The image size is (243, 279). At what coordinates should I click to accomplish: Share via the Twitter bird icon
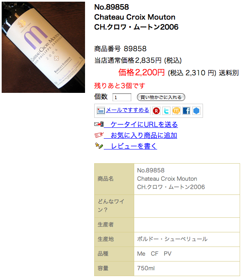tap(166, 111)
